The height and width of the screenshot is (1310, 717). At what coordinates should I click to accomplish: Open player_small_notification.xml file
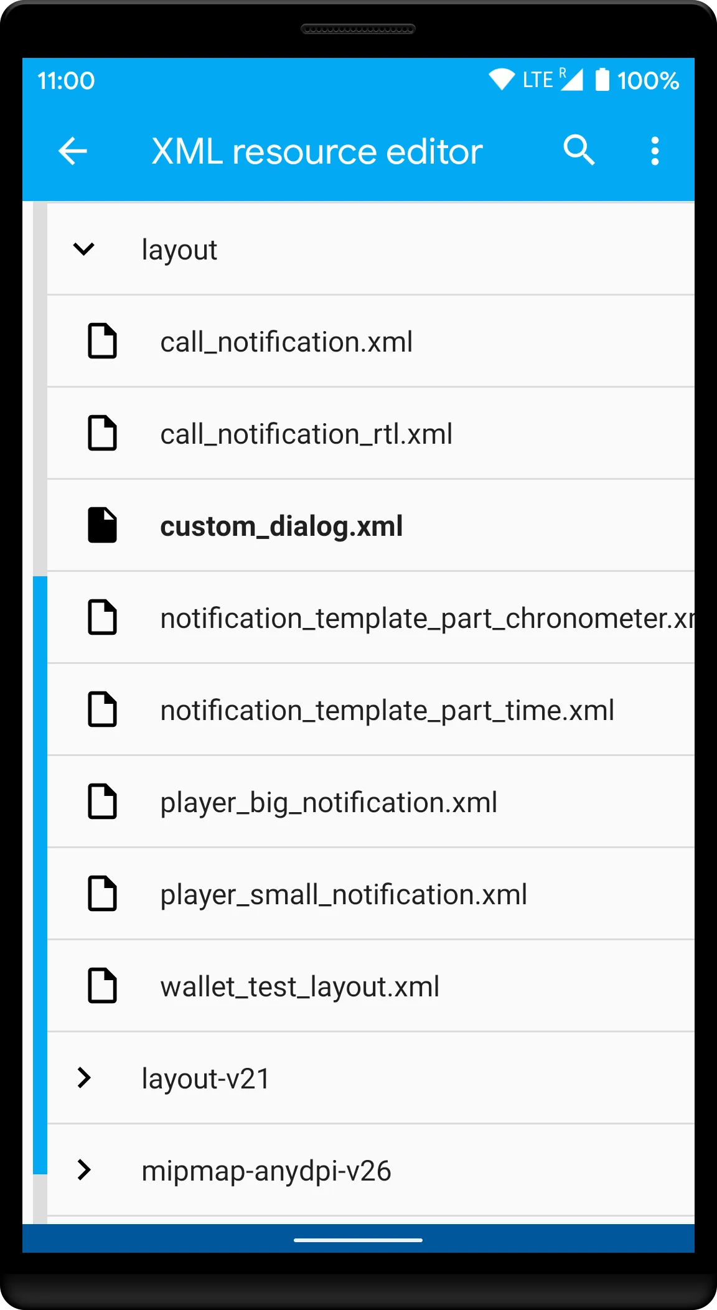(371, 894)
